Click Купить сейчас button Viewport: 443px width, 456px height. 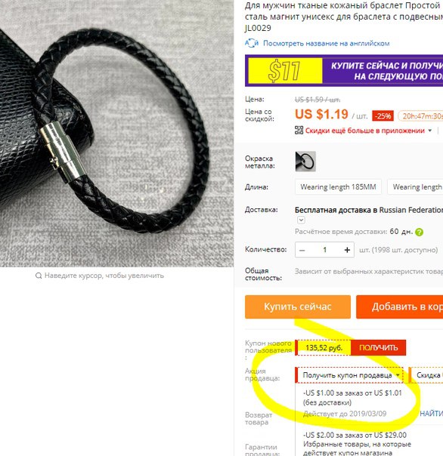pos(298,307)
